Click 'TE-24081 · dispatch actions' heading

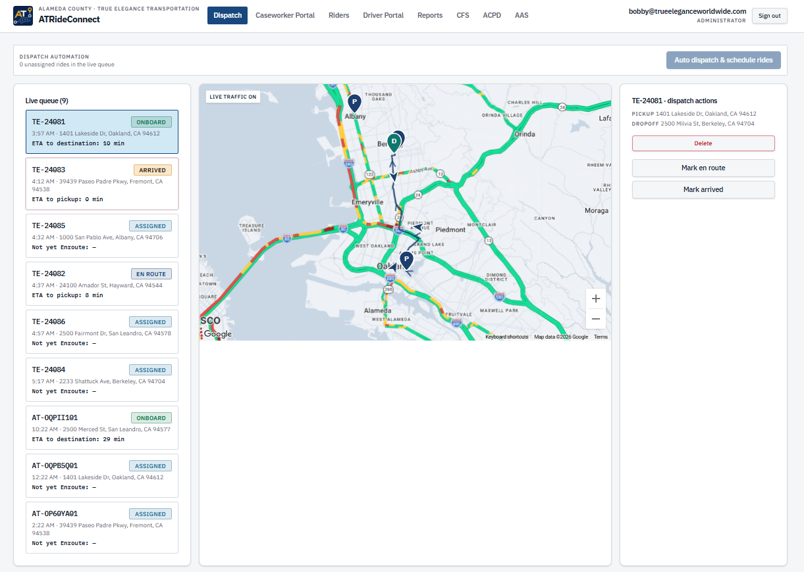[x=674, y=101]
